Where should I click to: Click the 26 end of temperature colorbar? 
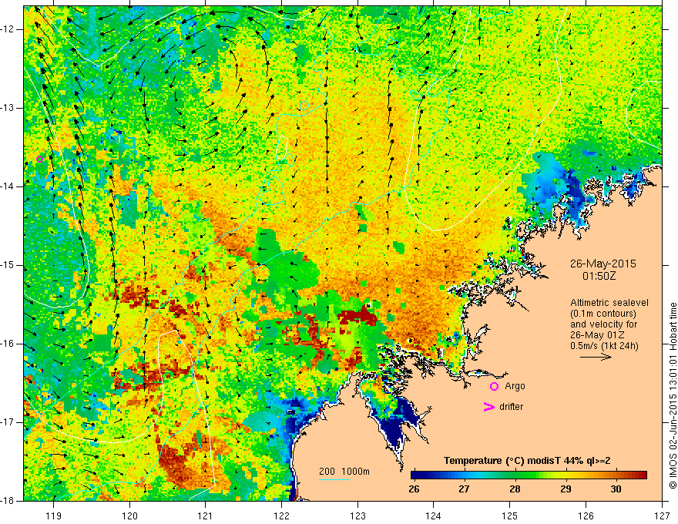coord(414,489)
